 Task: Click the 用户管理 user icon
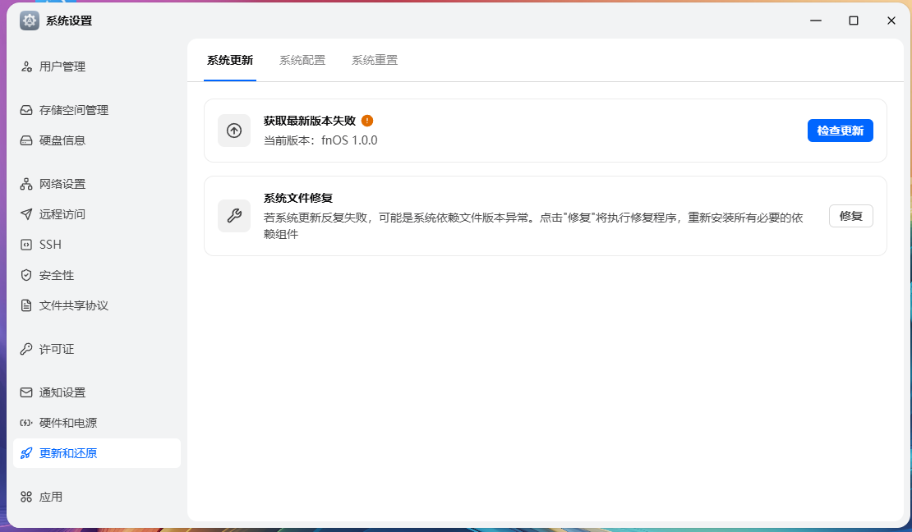pos(26,66)
